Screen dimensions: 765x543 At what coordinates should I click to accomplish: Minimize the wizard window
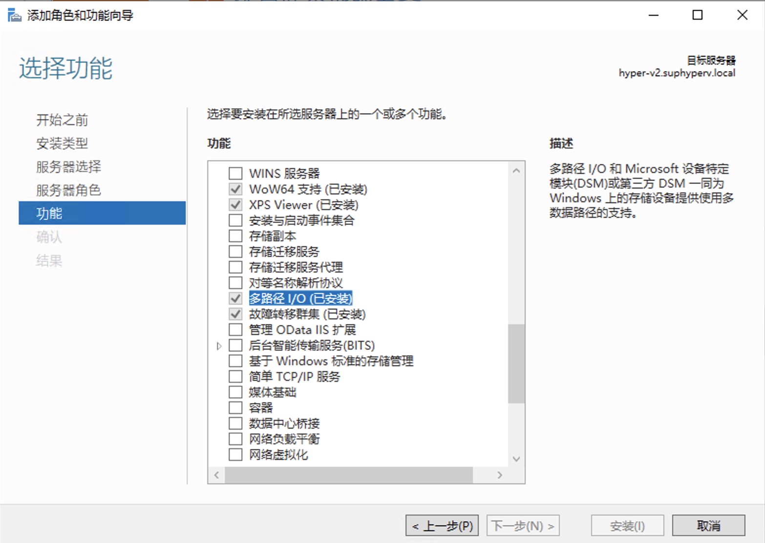point(654,15)
